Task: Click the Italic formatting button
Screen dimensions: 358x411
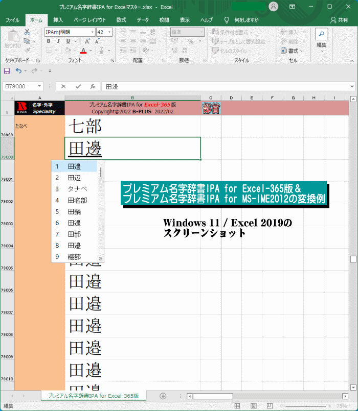Action: click(x=58, y=41)
